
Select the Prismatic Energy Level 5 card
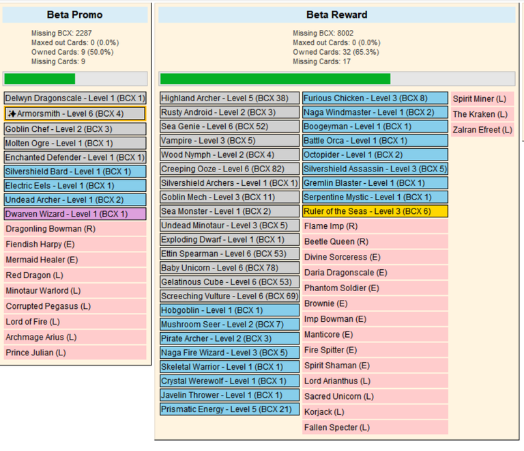229,409
